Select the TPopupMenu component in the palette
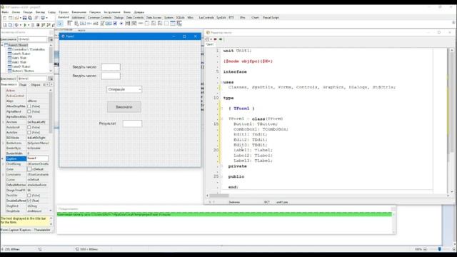Image resolution: width=457 pixels, height=257 pixels. (76, 24)
